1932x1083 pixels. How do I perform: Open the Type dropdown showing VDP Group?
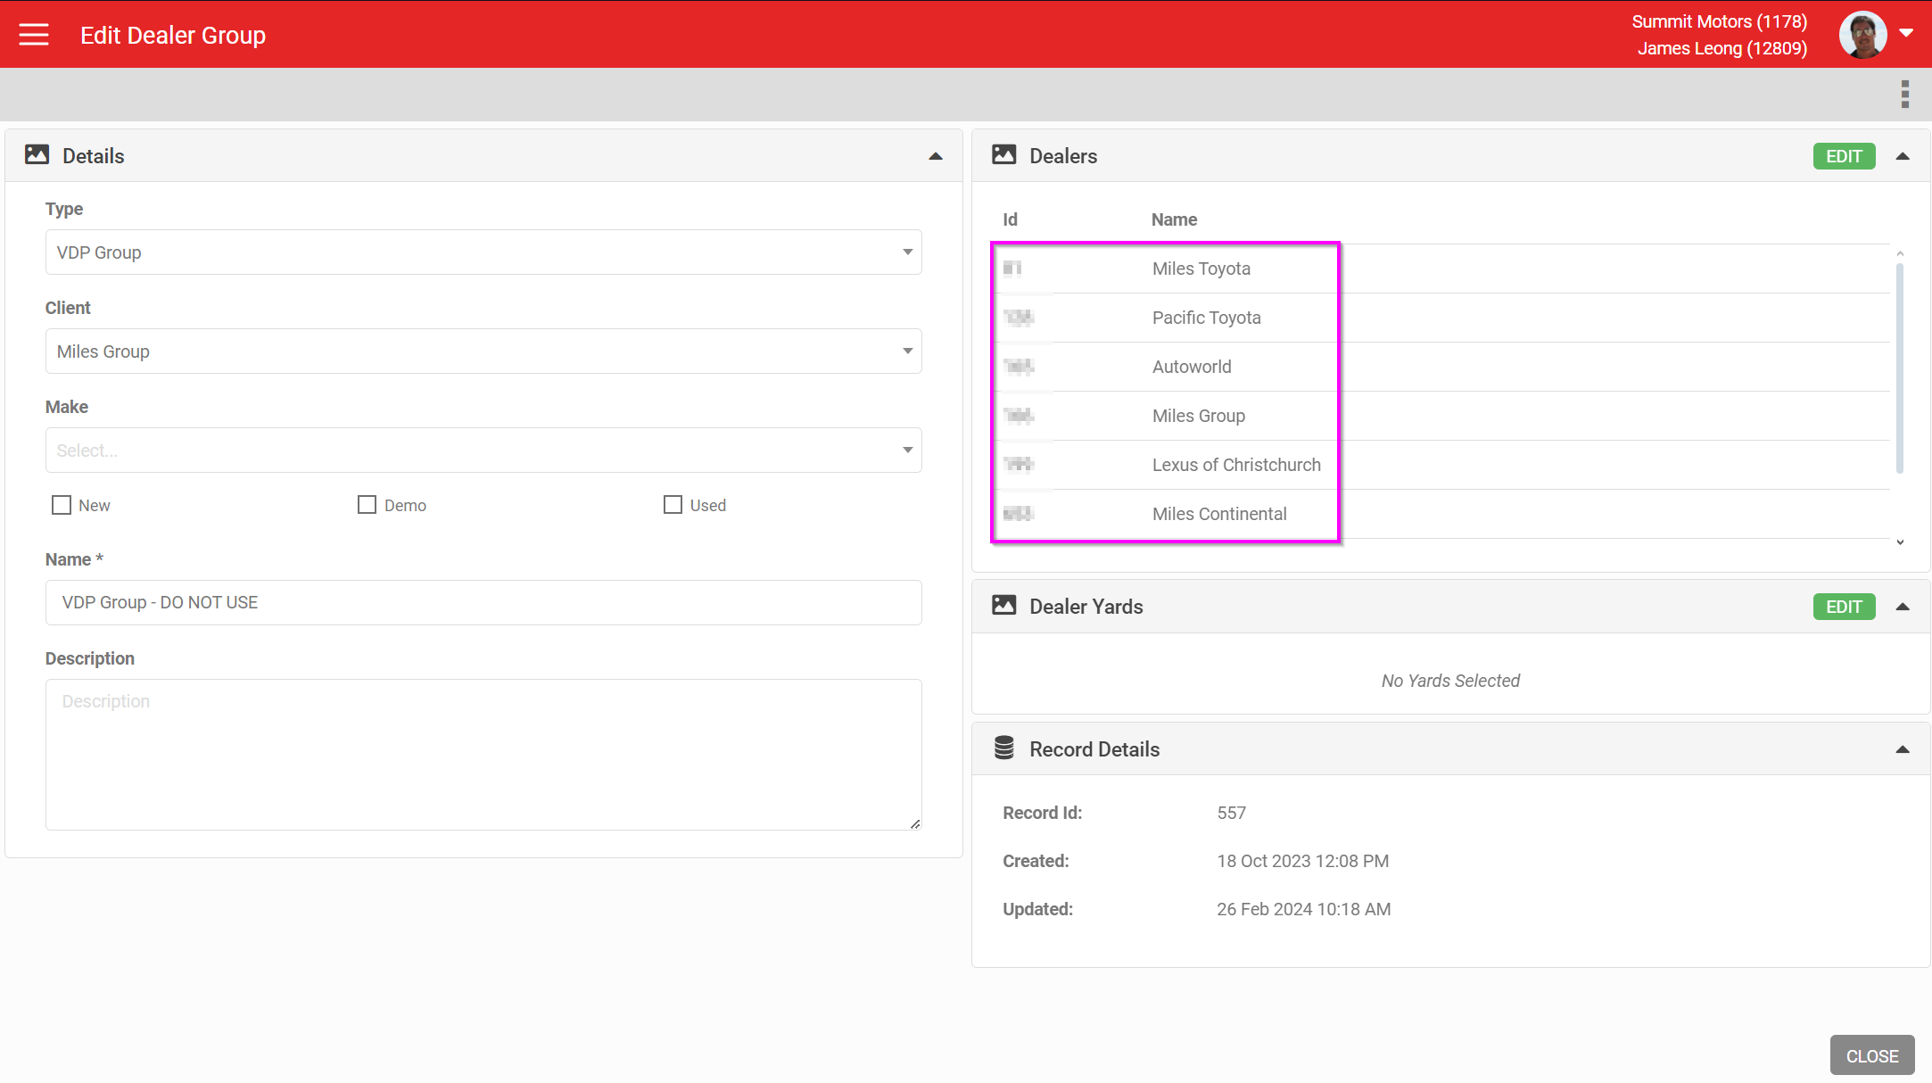(x=483, y=252)
